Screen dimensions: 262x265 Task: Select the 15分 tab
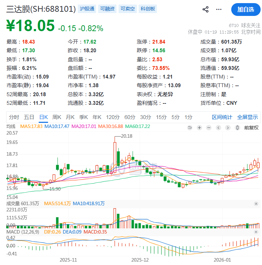click(x=161, y=117)
